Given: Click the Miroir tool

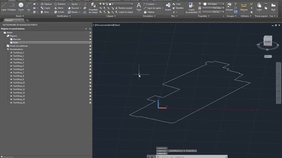Looking at the screenshot, I should tap(59, 8).
